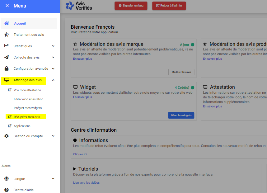Close the menu with the X icon
This screenshot has width=267, height=193.
7,6
